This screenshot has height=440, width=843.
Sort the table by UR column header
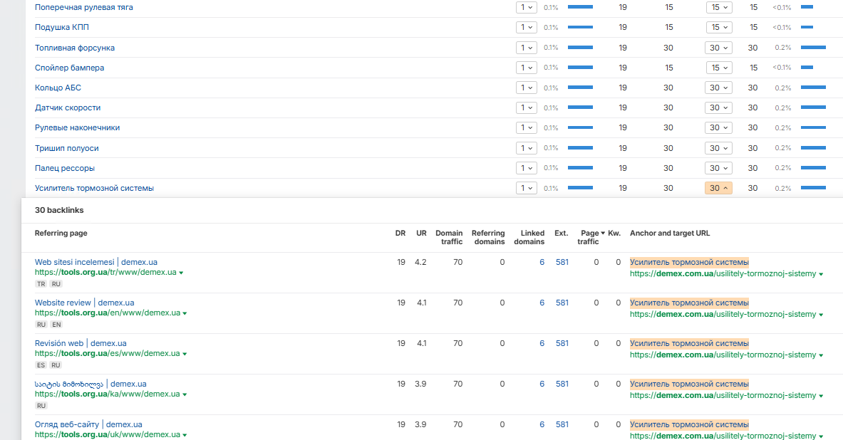pyautogui.click(x=421, y=233)
